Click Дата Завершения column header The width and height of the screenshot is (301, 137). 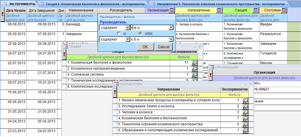tap(42, 10)
